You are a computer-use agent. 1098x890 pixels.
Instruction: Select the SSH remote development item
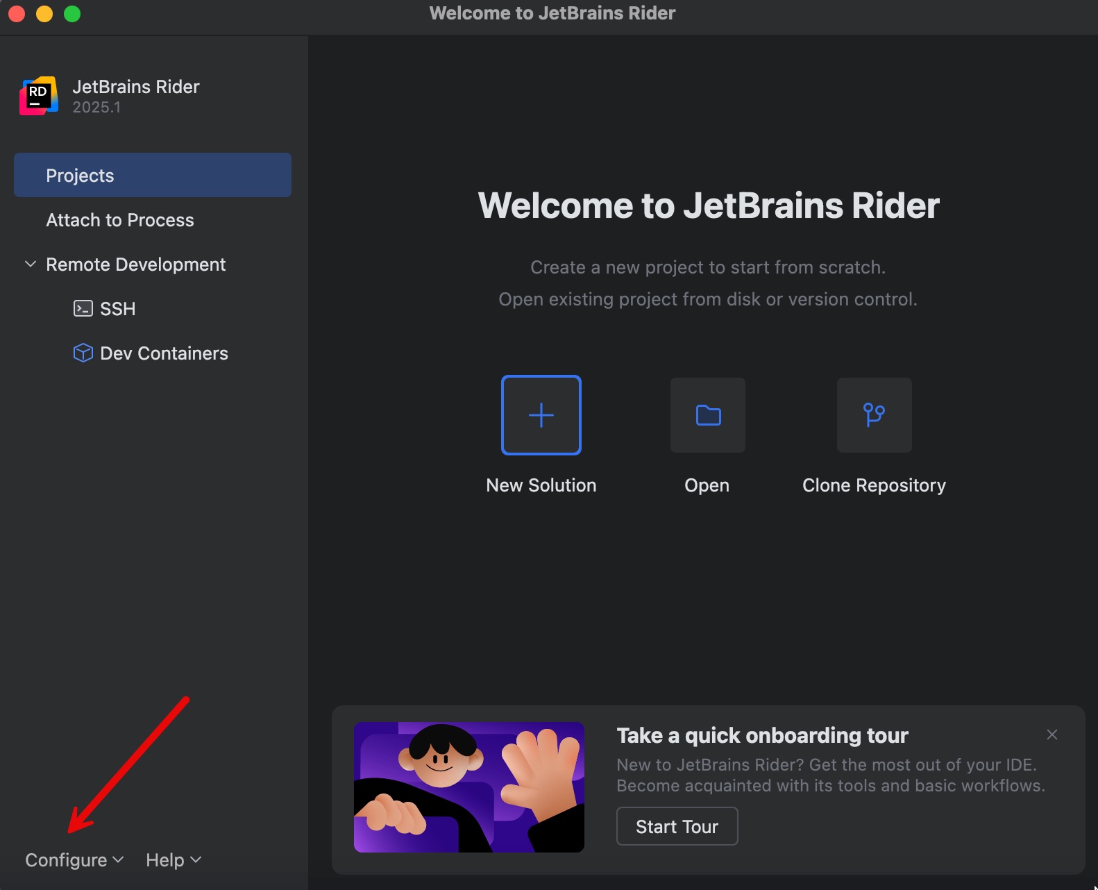click(117, 309)
